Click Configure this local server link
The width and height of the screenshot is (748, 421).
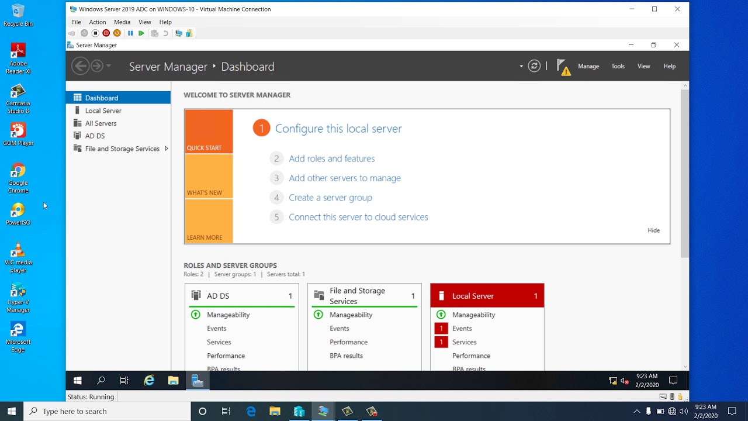point(338,129)
